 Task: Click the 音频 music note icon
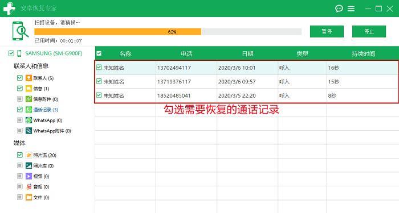[x=28, y=187]
